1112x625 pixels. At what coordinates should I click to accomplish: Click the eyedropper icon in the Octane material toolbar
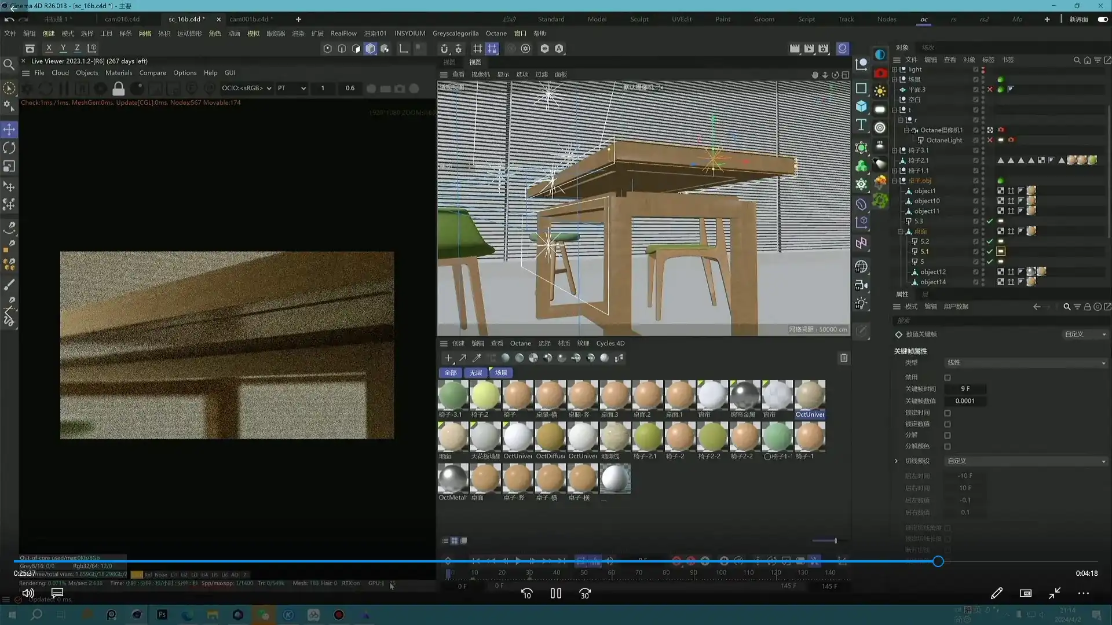477,358
